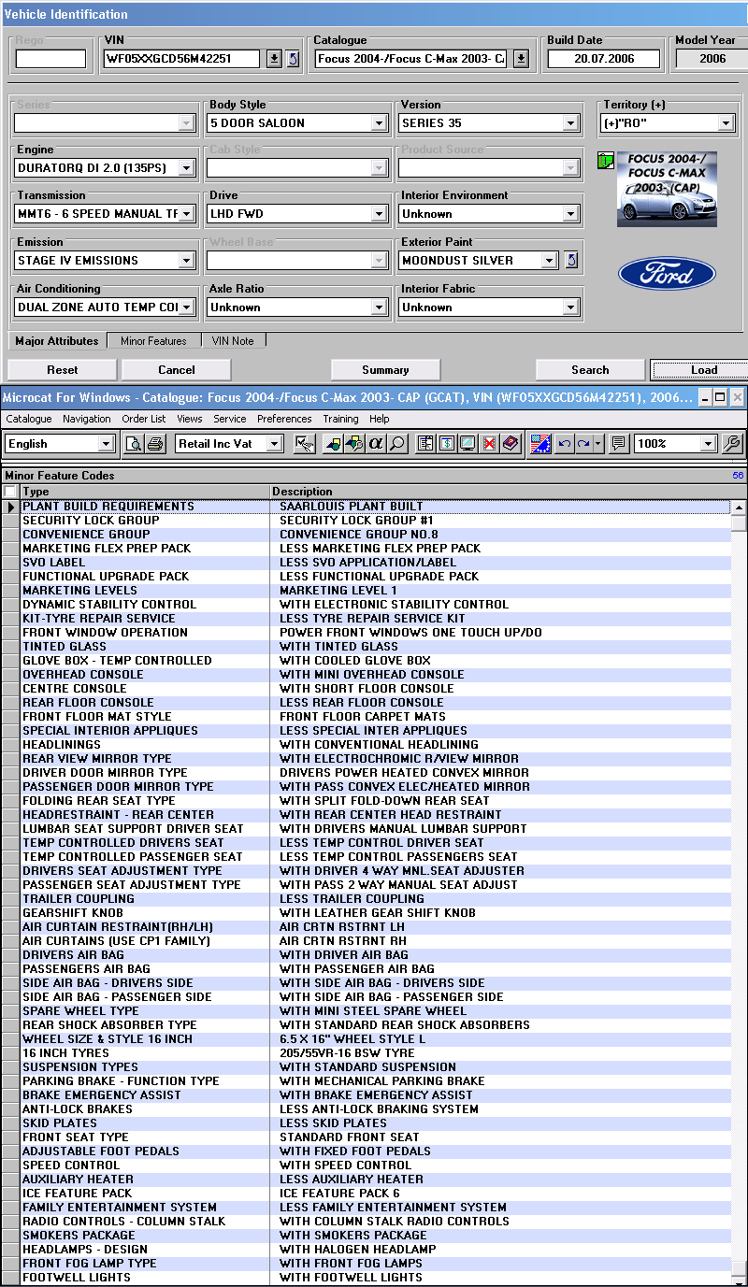Click the printer icon in toolbar
Screen dimensions: 748x1287
[155, 444]
